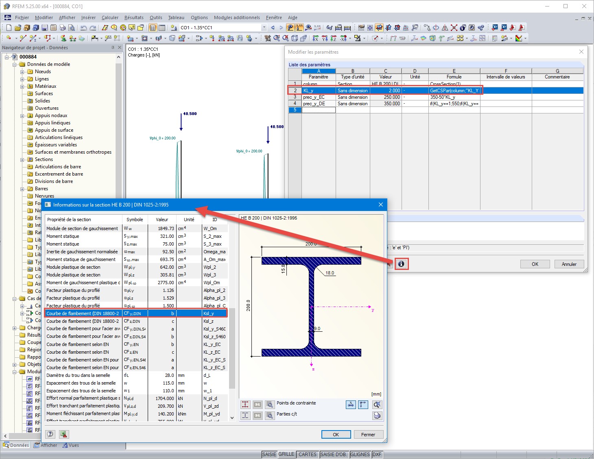This screenshot has height=459, width=594.
Task: Open c/t parts details magnifier icon
Action: (x=270, y=415)
